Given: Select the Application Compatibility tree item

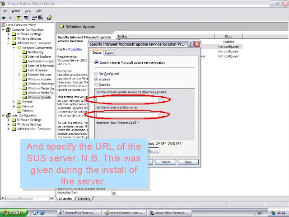Looking at the screenshot, I should [41, 61].
